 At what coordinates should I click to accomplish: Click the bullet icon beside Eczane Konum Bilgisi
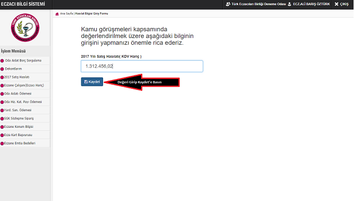[x=2, y=127]
